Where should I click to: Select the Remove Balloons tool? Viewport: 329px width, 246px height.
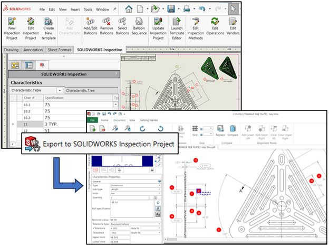click(x=107, y=26)
